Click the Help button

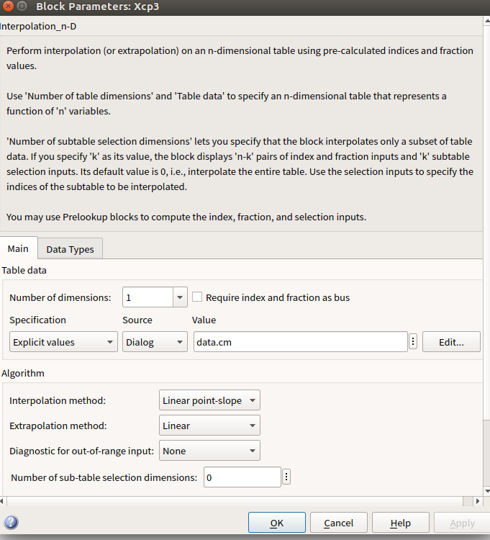click(401, 523)
